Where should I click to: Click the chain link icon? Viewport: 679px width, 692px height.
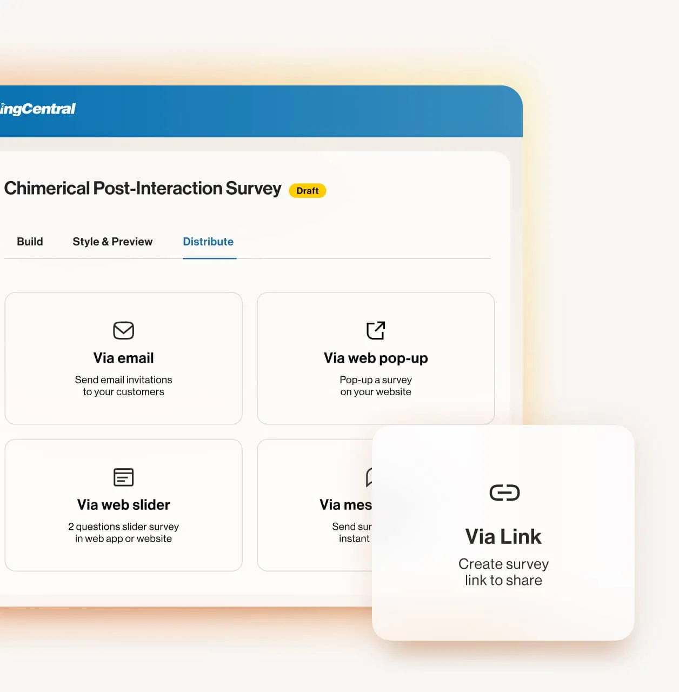pyautogui.click(x=504, y=493)
